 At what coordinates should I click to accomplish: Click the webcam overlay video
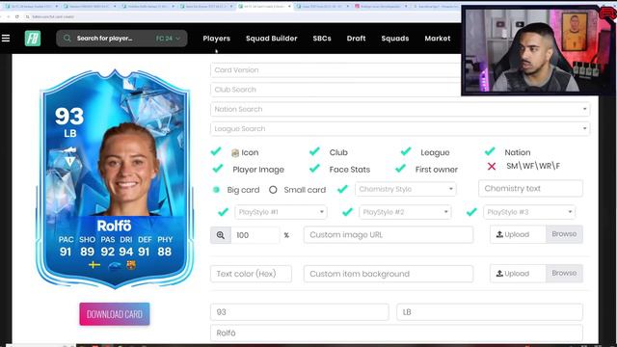(538, 50)
